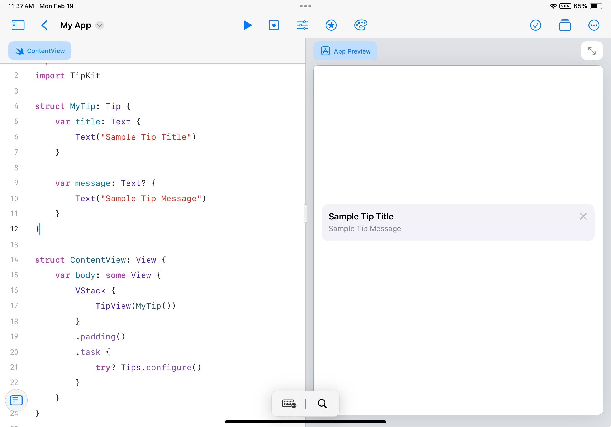Toggle the on-screen keyboard button
This screenshot has width=611, height=427.
pyautogui.click(x=289, y=403)
